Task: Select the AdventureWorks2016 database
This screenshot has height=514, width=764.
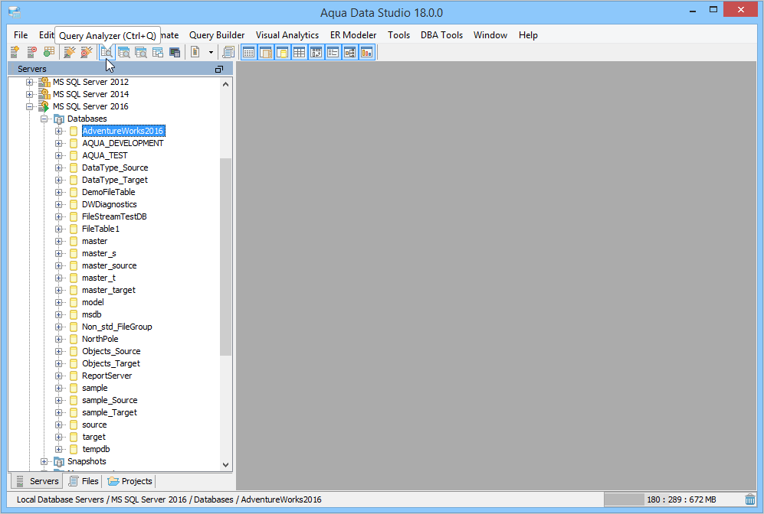Action: point(123,131)
